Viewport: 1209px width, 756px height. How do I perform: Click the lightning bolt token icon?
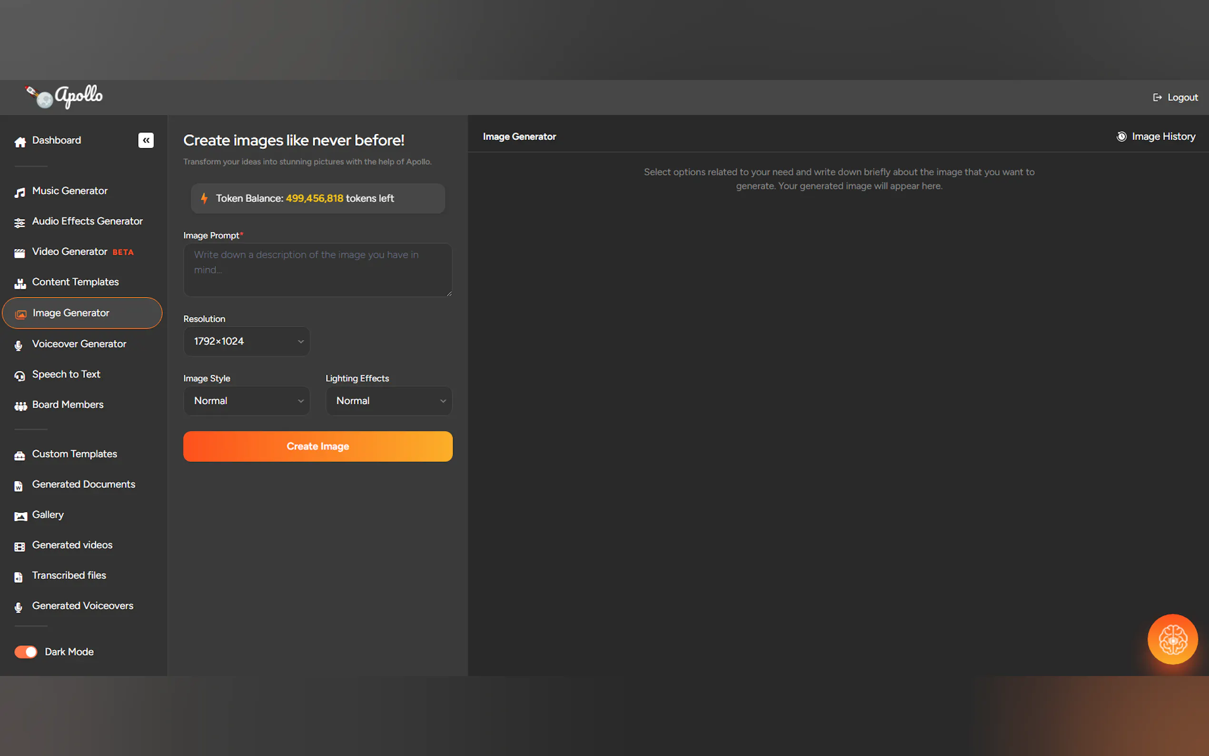pos(204,199)
